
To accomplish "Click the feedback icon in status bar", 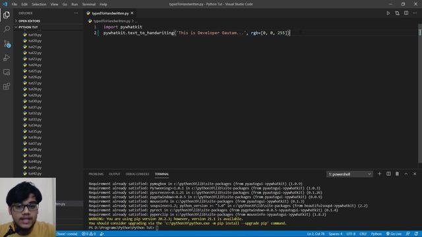I will [x=408, y=234].
